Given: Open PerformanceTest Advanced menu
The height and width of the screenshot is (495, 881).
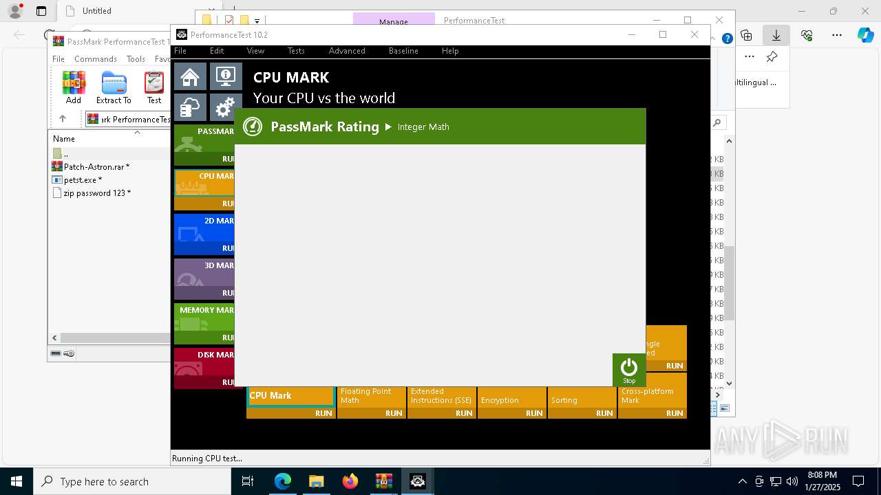Looking at the screenshot, I should pos(347,51).
